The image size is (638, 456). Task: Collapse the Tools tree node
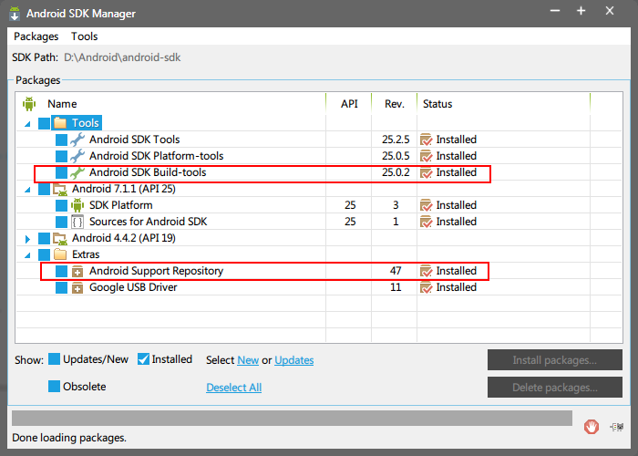(x=27, y=124)
